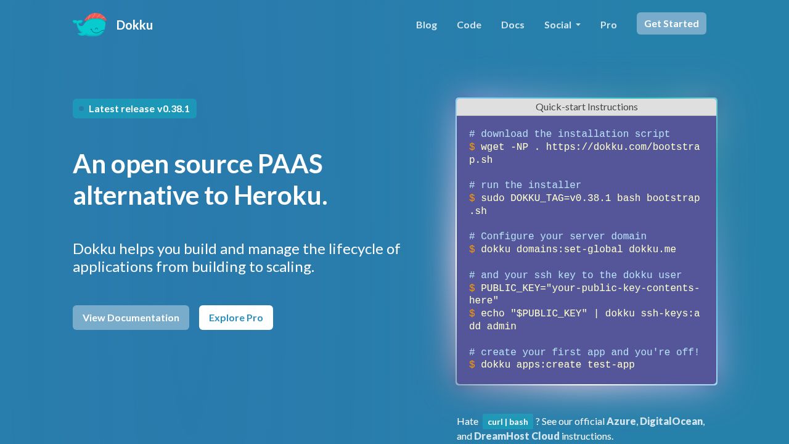Click the View Documentation button
The image size is (789, 444).
pos(131,318)
